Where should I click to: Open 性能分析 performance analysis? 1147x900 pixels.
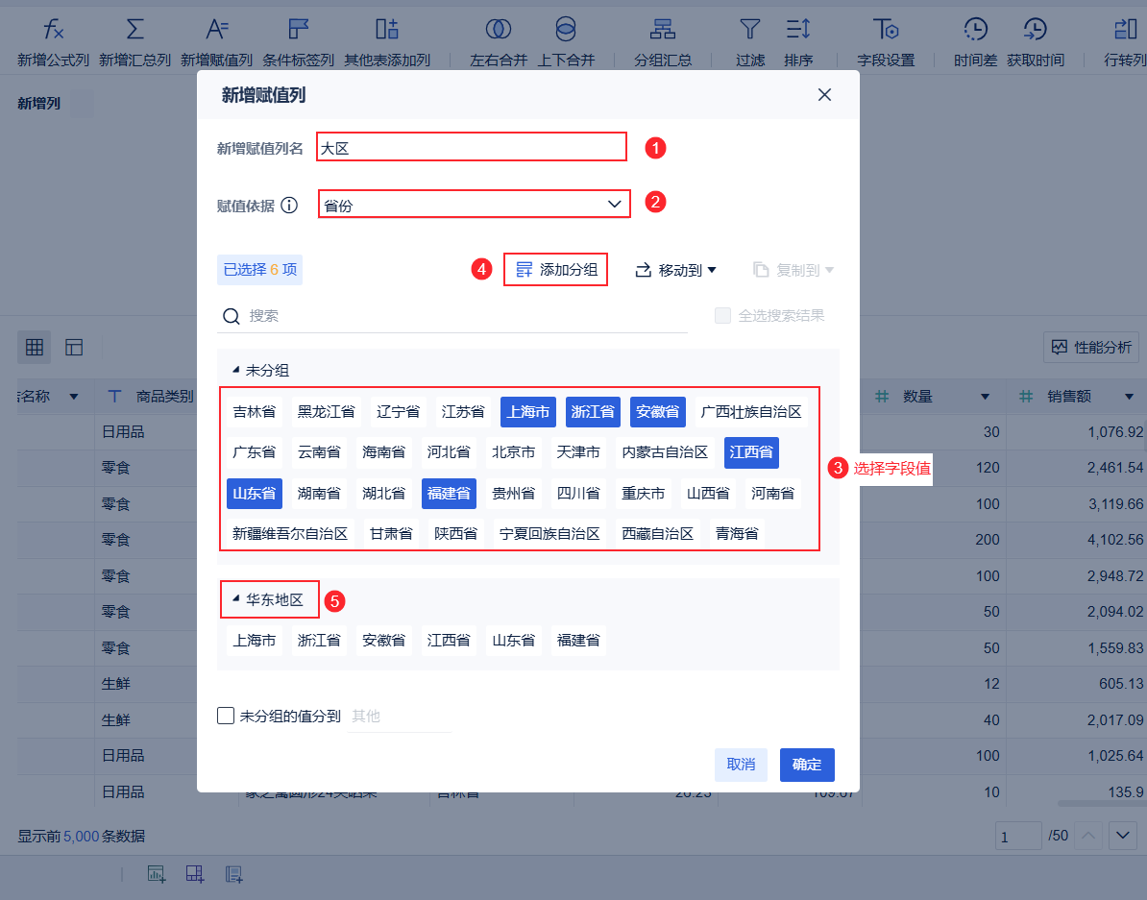coord(1091,348)
